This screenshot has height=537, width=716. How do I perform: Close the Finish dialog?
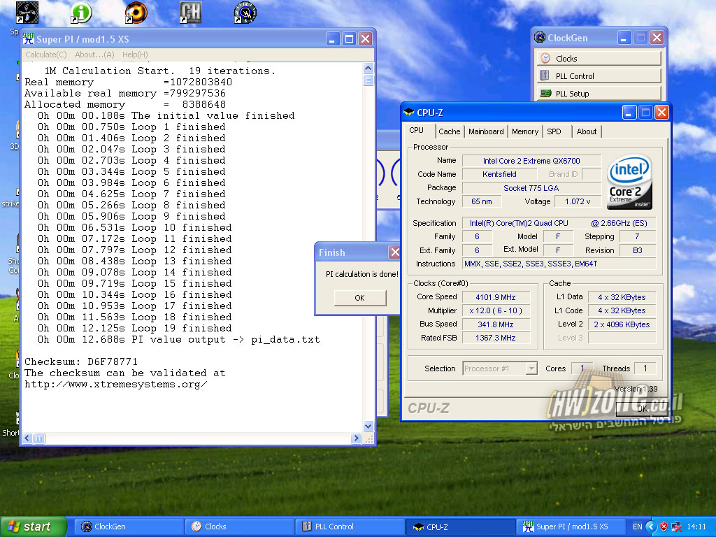coord(394,252)
